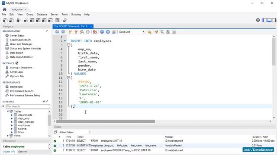Create a new SQL tab for queries

coord(5,20)
